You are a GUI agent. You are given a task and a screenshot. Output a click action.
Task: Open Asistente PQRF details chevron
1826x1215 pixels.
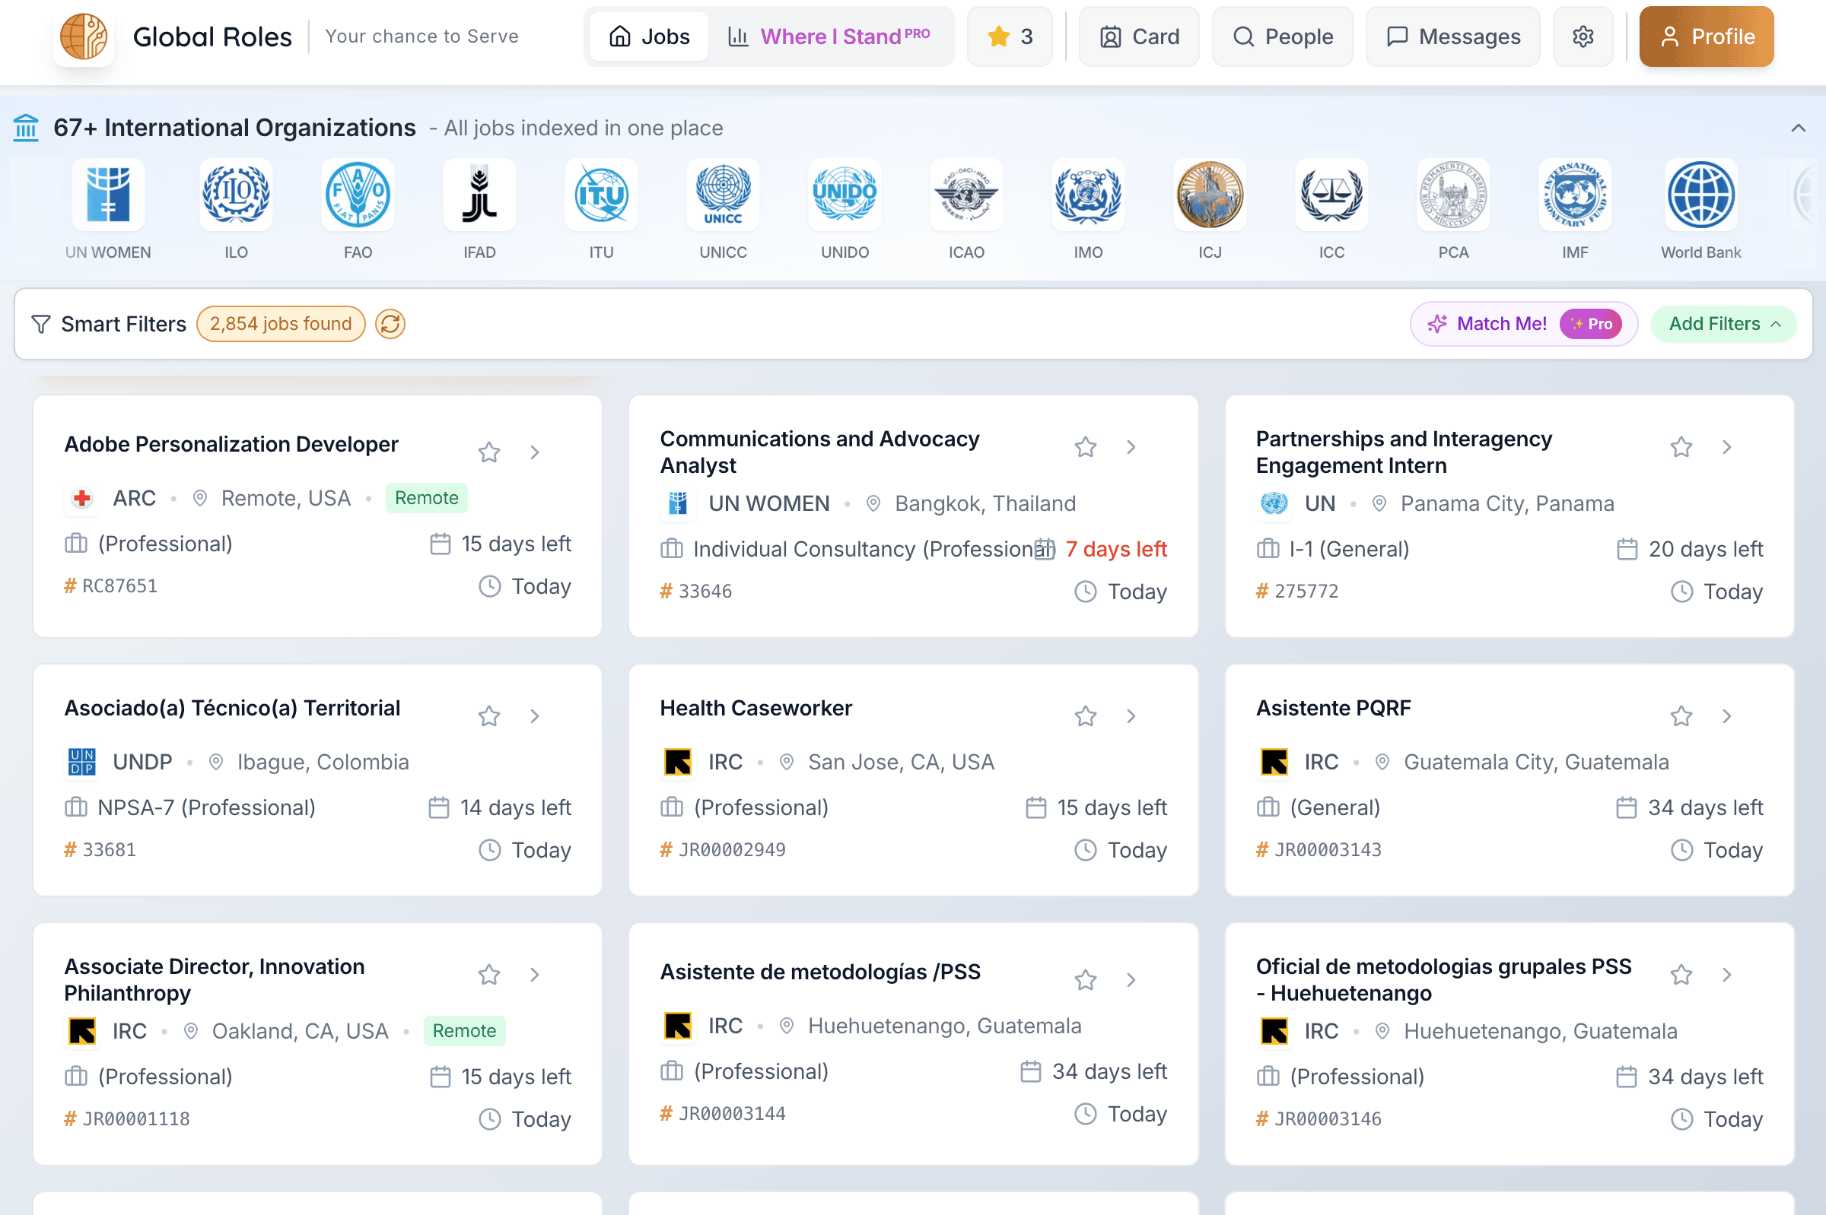coord(1726,716)
